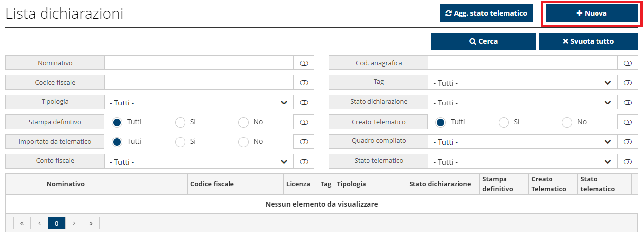Click the Cerca search button
Viewport: 643px width, 242px height.
(483, 41)
